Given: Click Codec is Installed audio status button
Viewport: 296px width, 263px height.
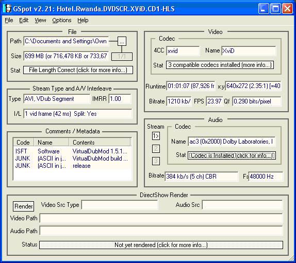Looking at the screenshot, I should [x=232, y=155].
